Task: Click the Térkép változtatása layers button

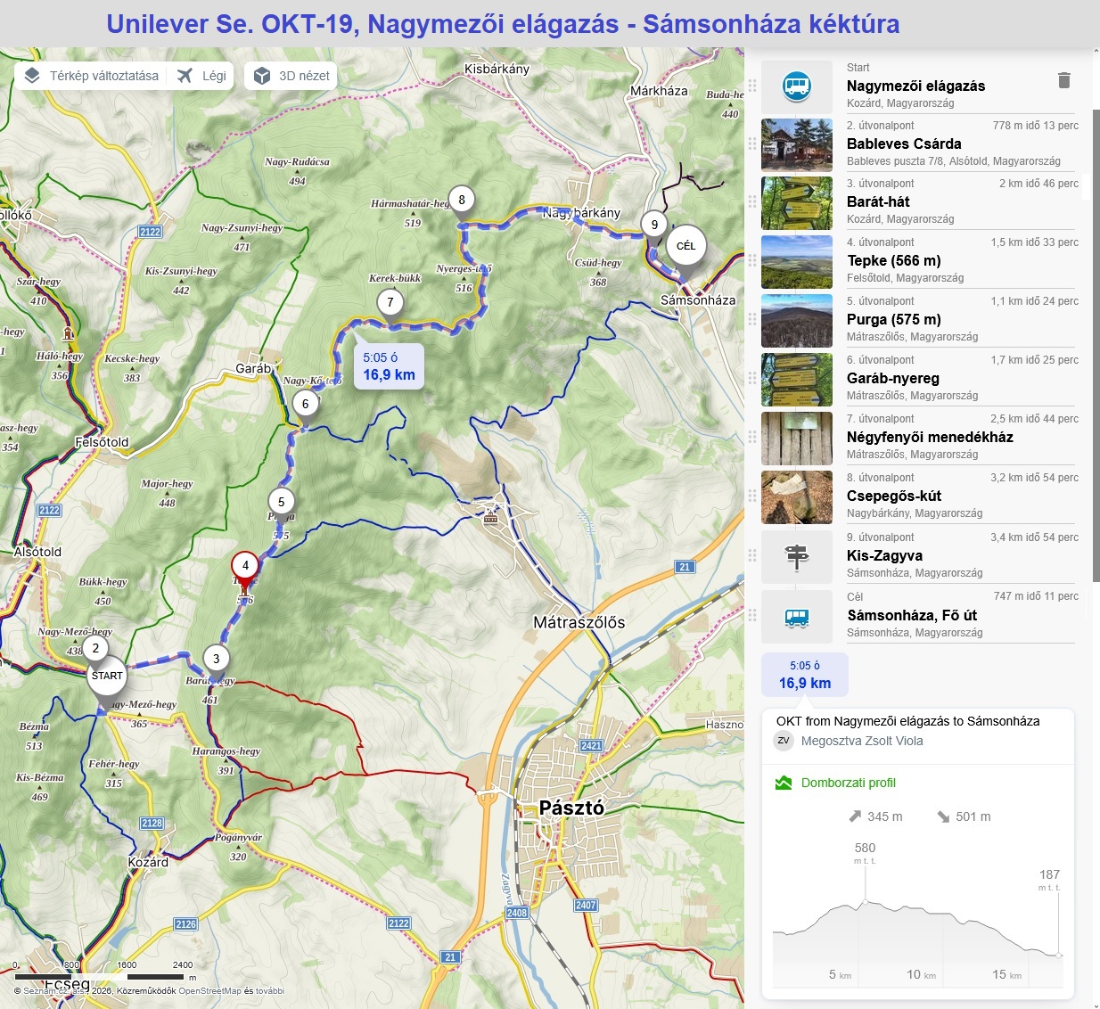Action: pyautogui.click(x=91, y=76)
